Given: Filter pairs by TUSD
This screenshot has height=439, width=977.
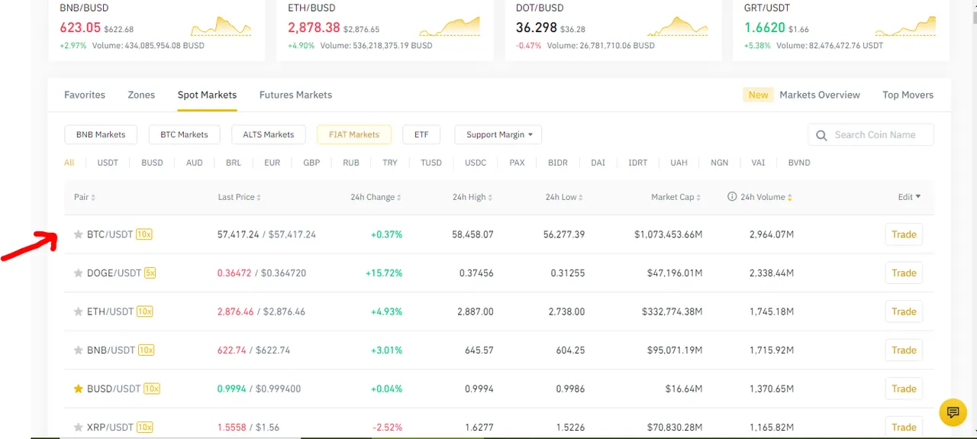Looking at the screenshot, I should pos(431,163).
